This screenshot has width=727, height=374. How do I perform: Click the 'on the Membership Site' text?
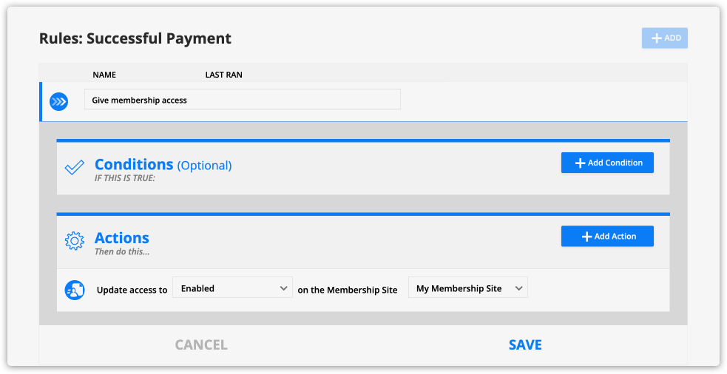click(348, 290)
